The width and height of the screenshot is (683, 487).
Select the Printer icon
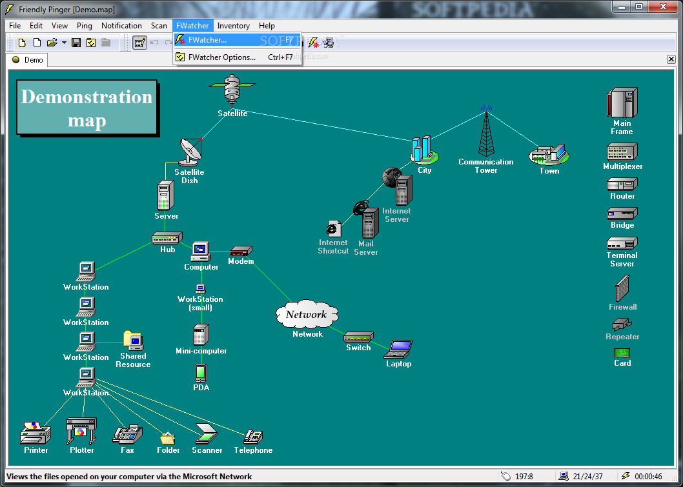[36, 433]
